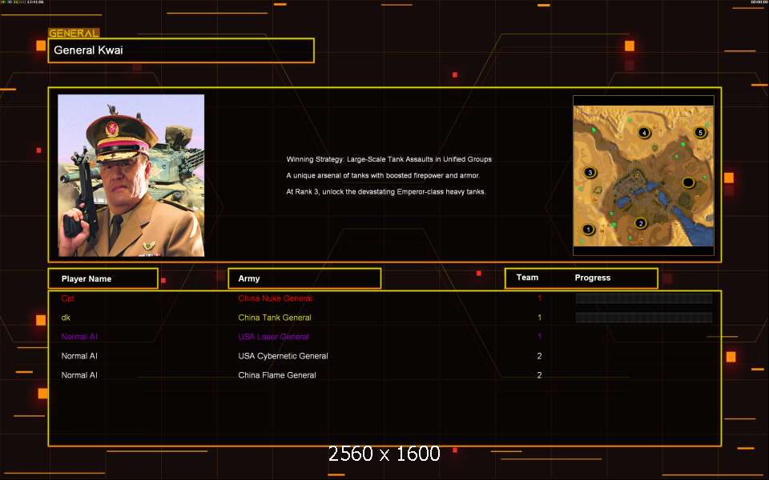The width and height of the screenshot is (769, 480).
Task: Select the Team column header
Action: click(527, 278)
